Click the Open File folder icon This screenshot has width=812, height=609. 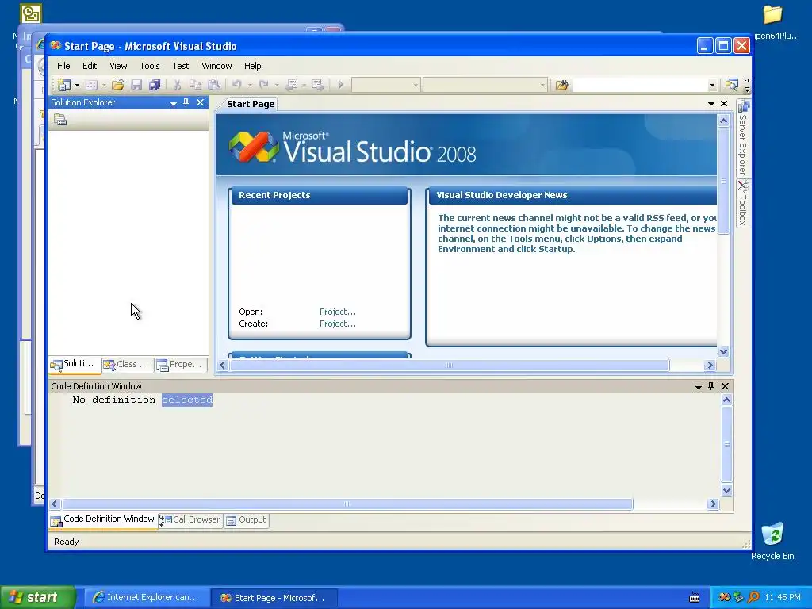coord(118,85)
